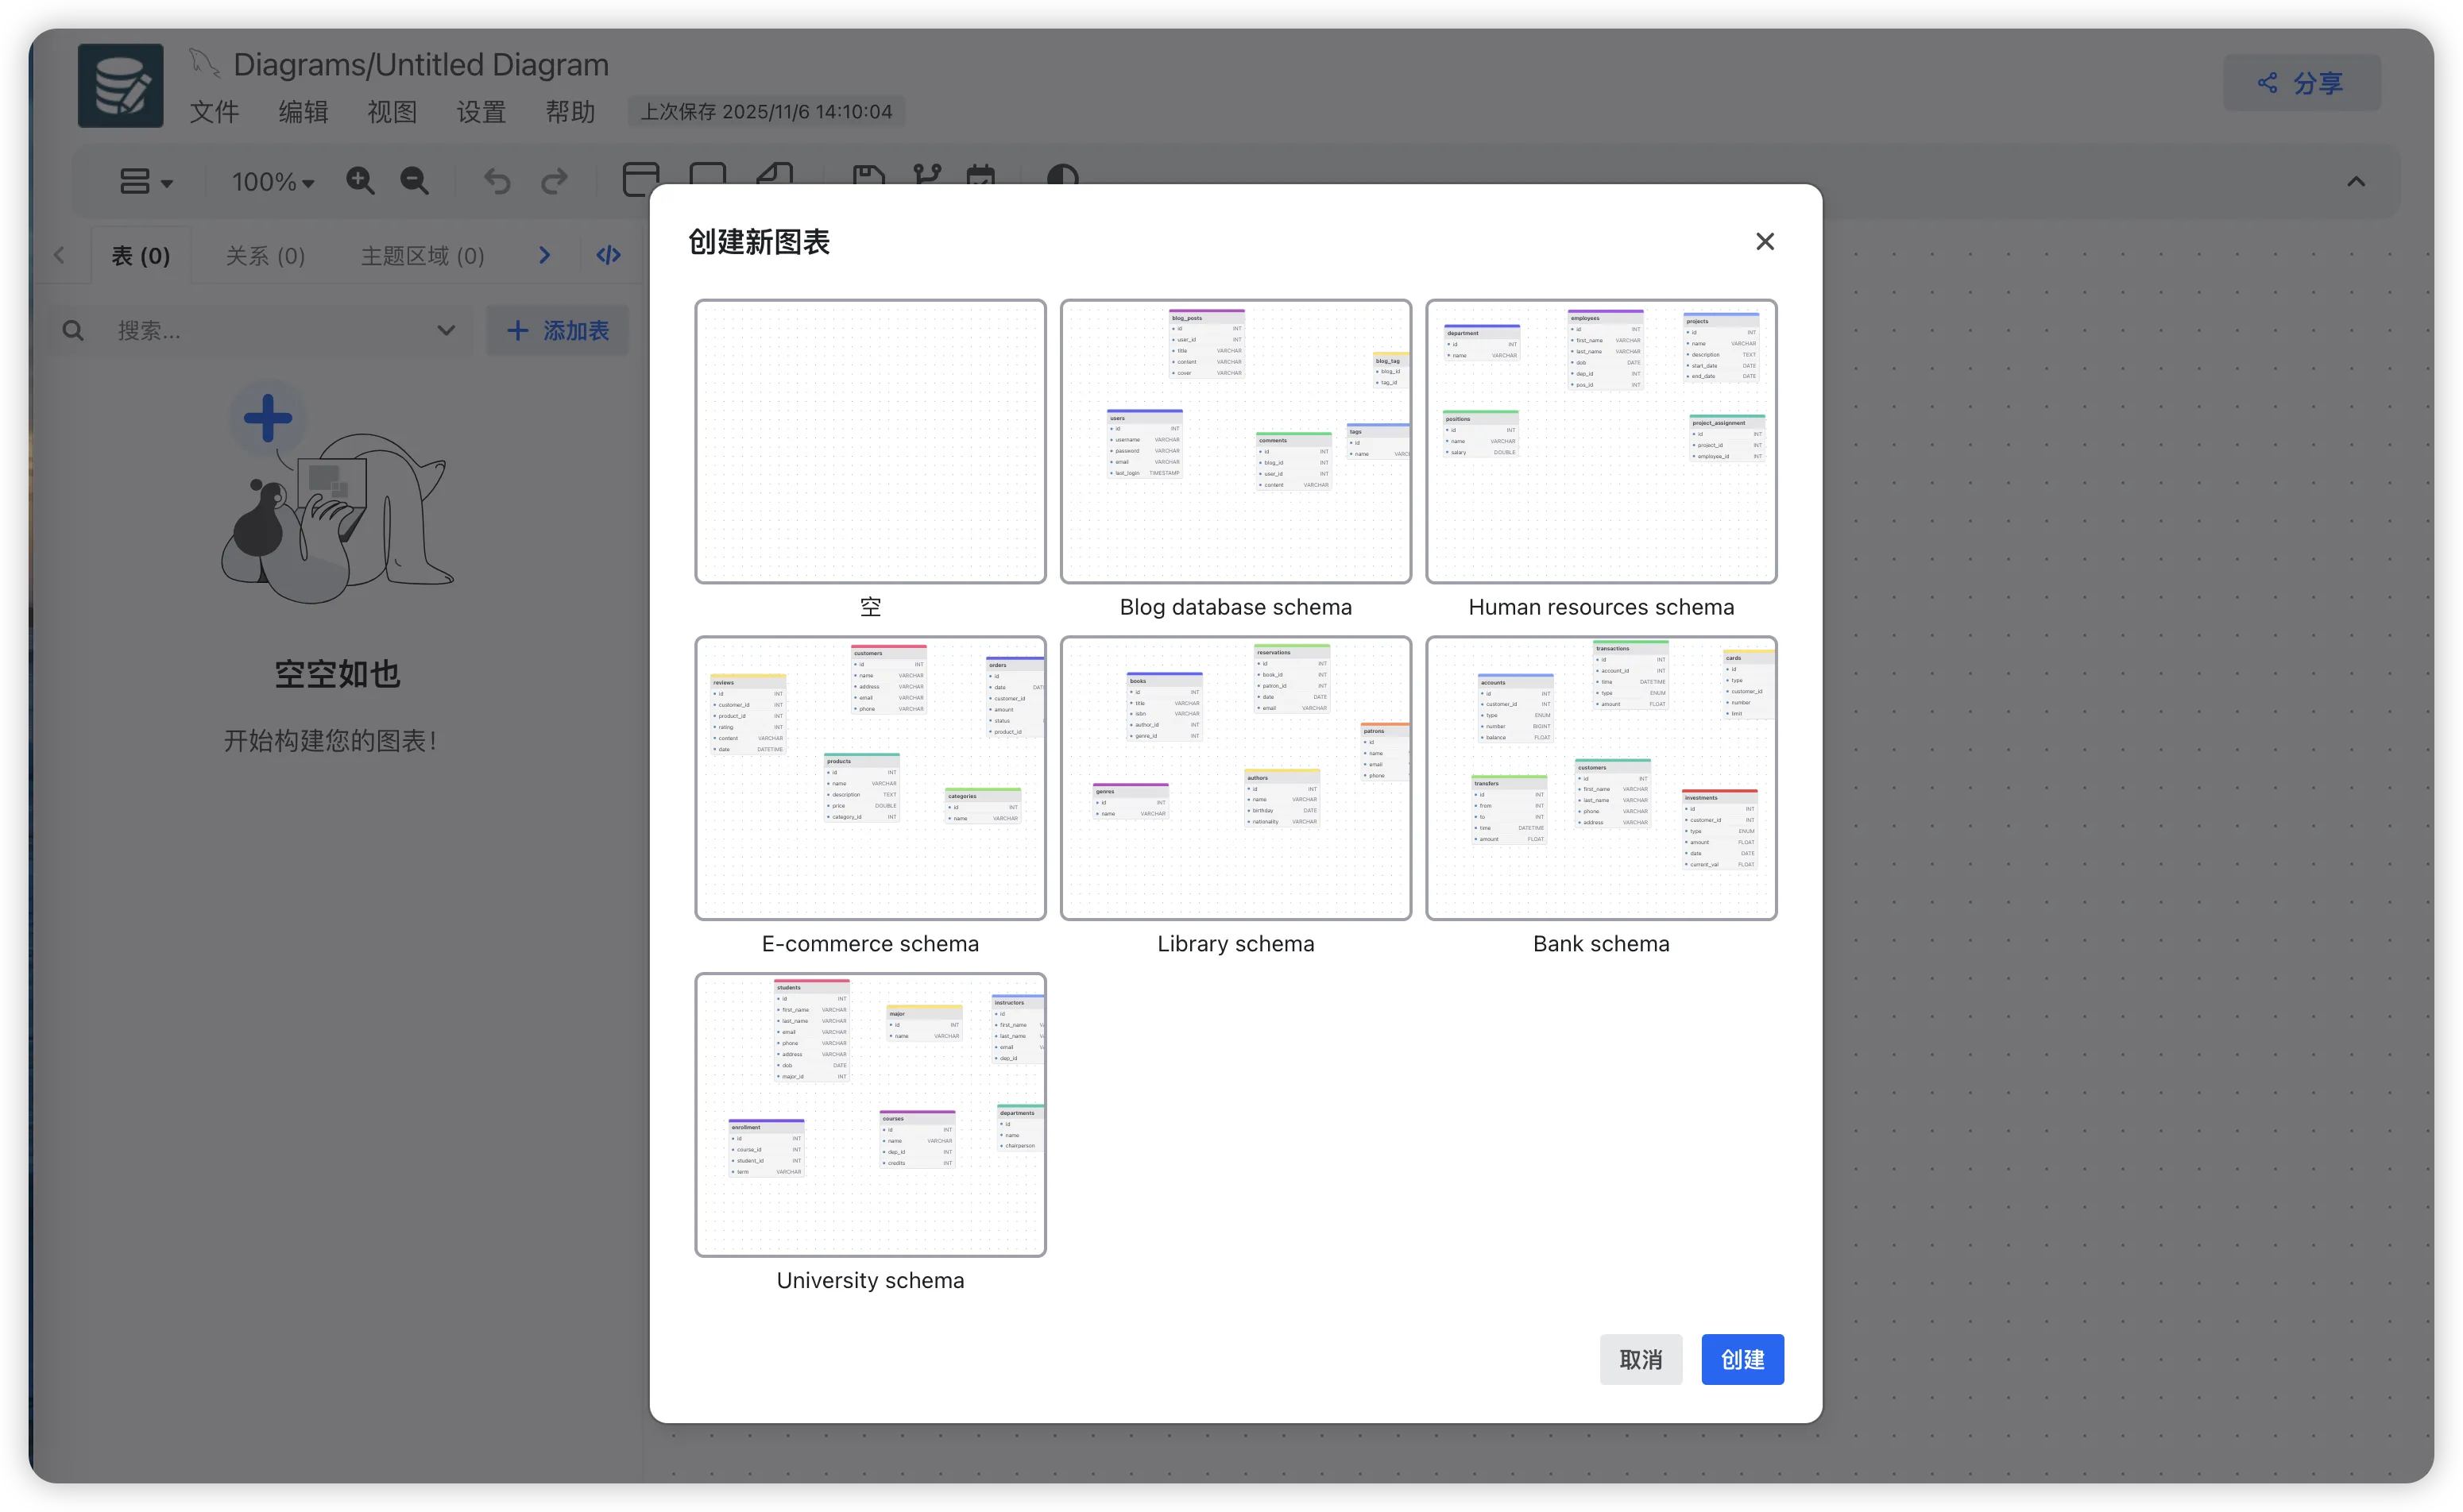Close the 创建新图表 dialog with X
Image resolution: width=2463 pixels, height=1512 pixels.
pyautogui.click(x=1765, y=241)
